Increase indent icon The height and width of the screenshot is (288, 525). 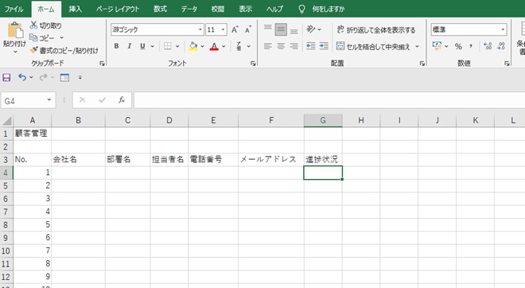[x=324, y=46]
